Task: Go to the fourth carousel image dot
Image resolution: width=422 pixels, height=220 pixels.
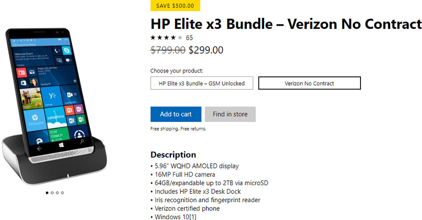Action: coord(62,192)
